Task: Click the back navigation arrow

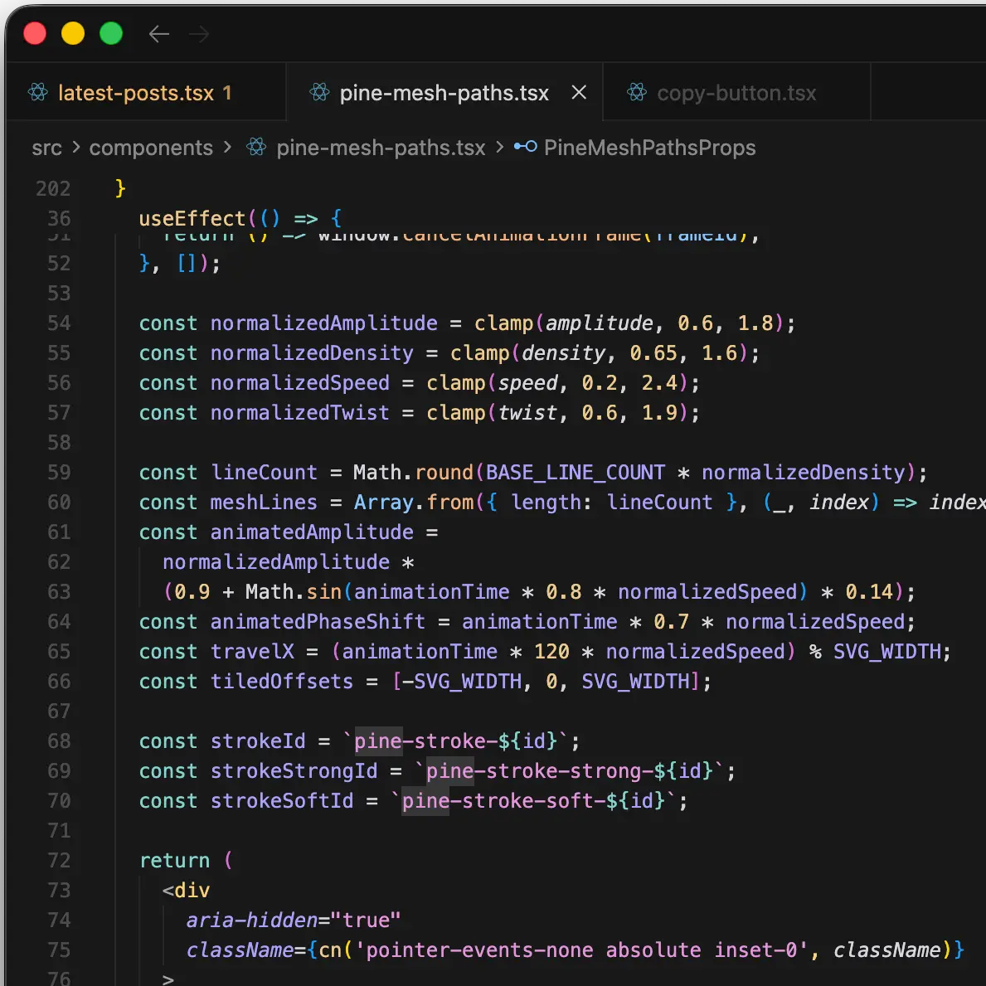Action: point(158,34)
